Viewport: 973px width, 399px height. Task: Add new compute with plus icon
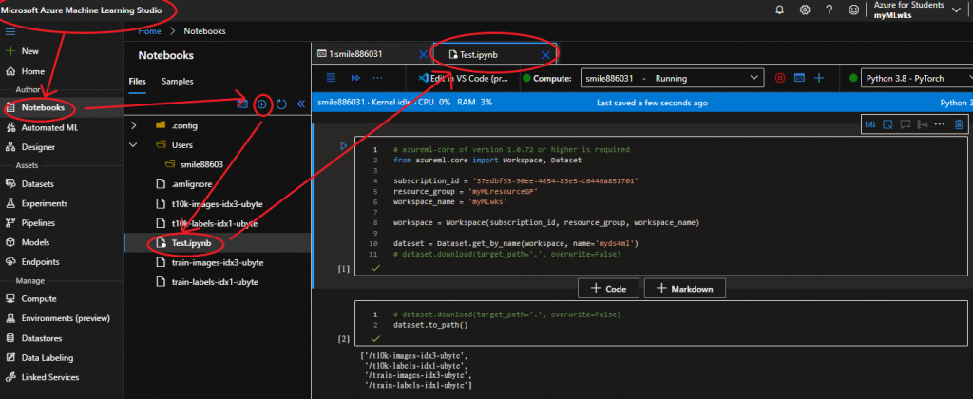pos(819,78)
